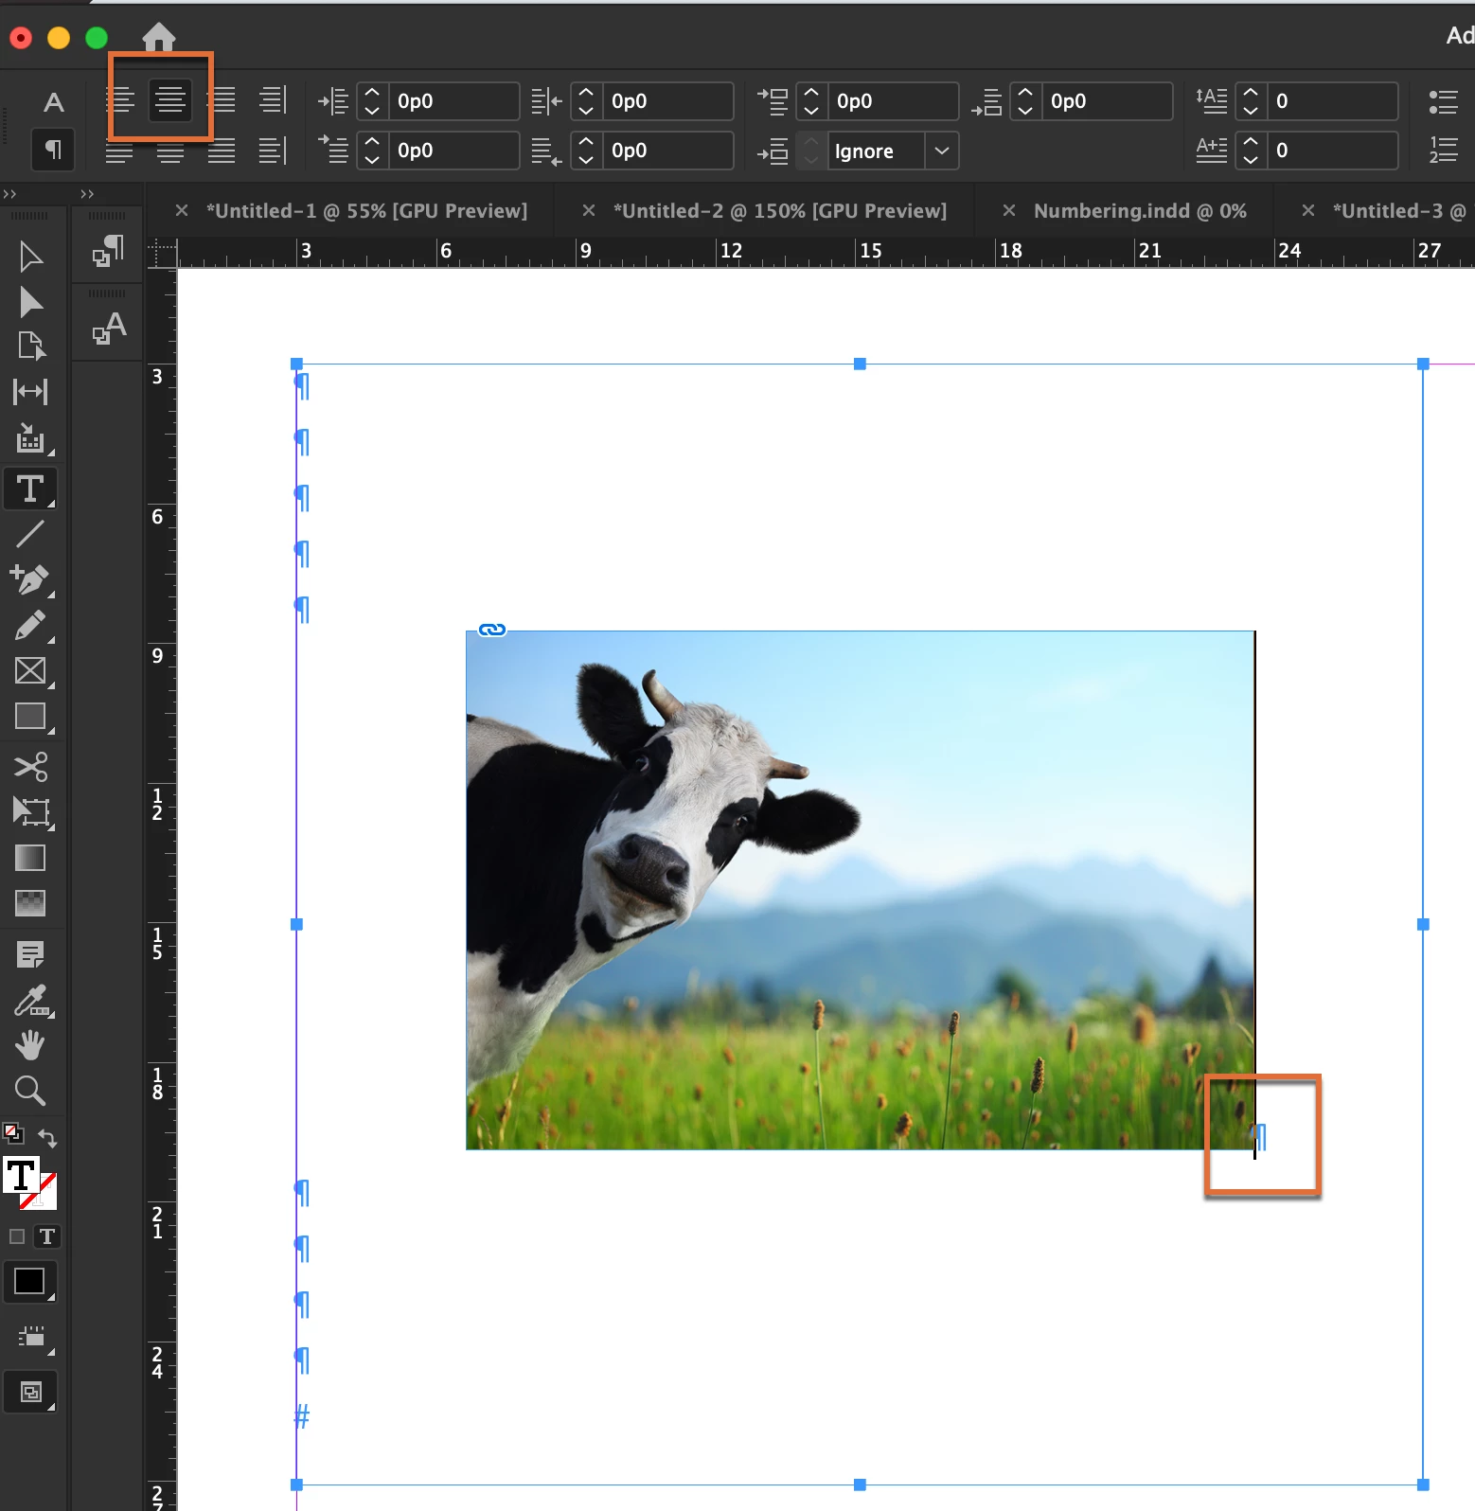Swap fill and stroke arrows
The height and width of the screenshot is (1511, 1475).
47,1137
